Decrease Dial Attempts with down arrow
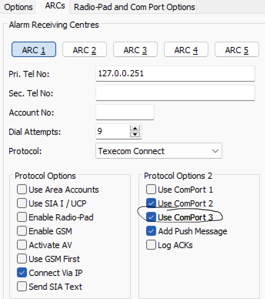Screen dimensions: 265x299 click(x=135, y=134)
